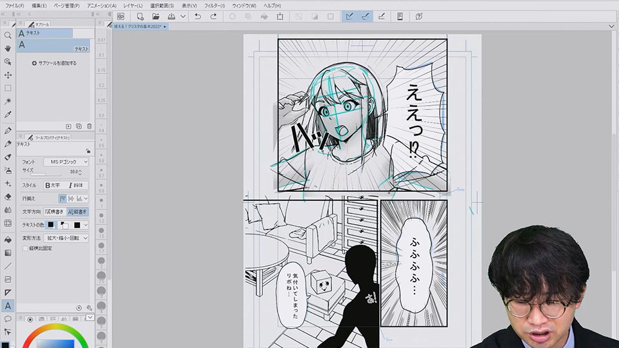Select the rectangular Selection area tool
The width and height of the screenshot is (619, 348).
[8, 88]
